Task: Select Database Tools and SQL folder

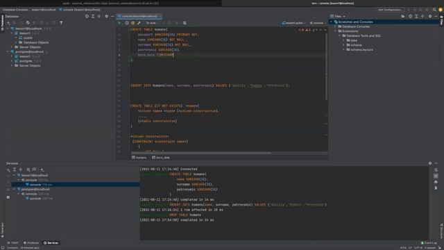Action: click(x=364, y=35)
